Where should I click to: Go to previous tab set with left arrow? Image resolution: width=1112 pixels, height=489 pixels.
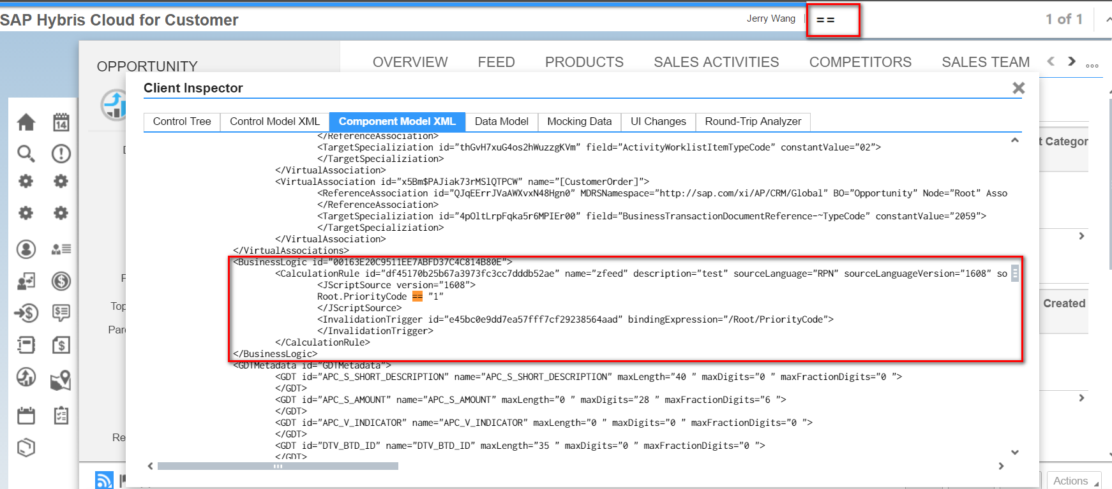click(x=1051, y=61)
